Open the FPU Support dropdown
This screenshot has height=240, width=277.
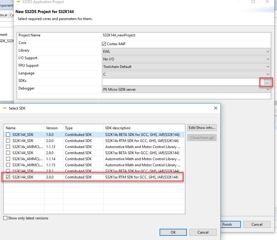click(x=186, y=67)
